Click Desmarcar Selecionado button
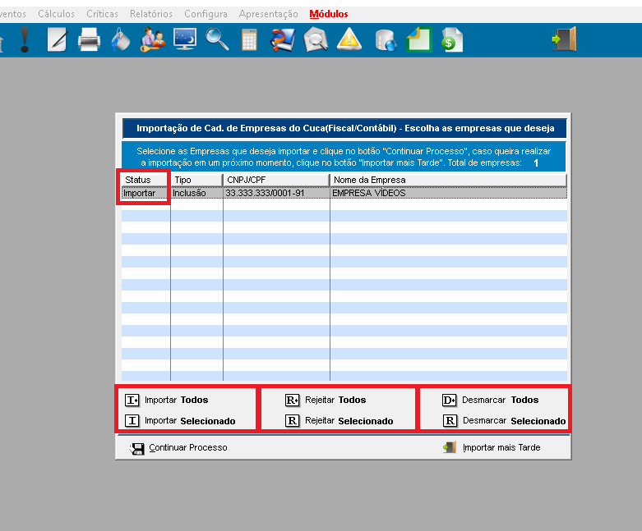Image resolution: width=642 pixels, height=531 pixels. (x=505, y=421)
